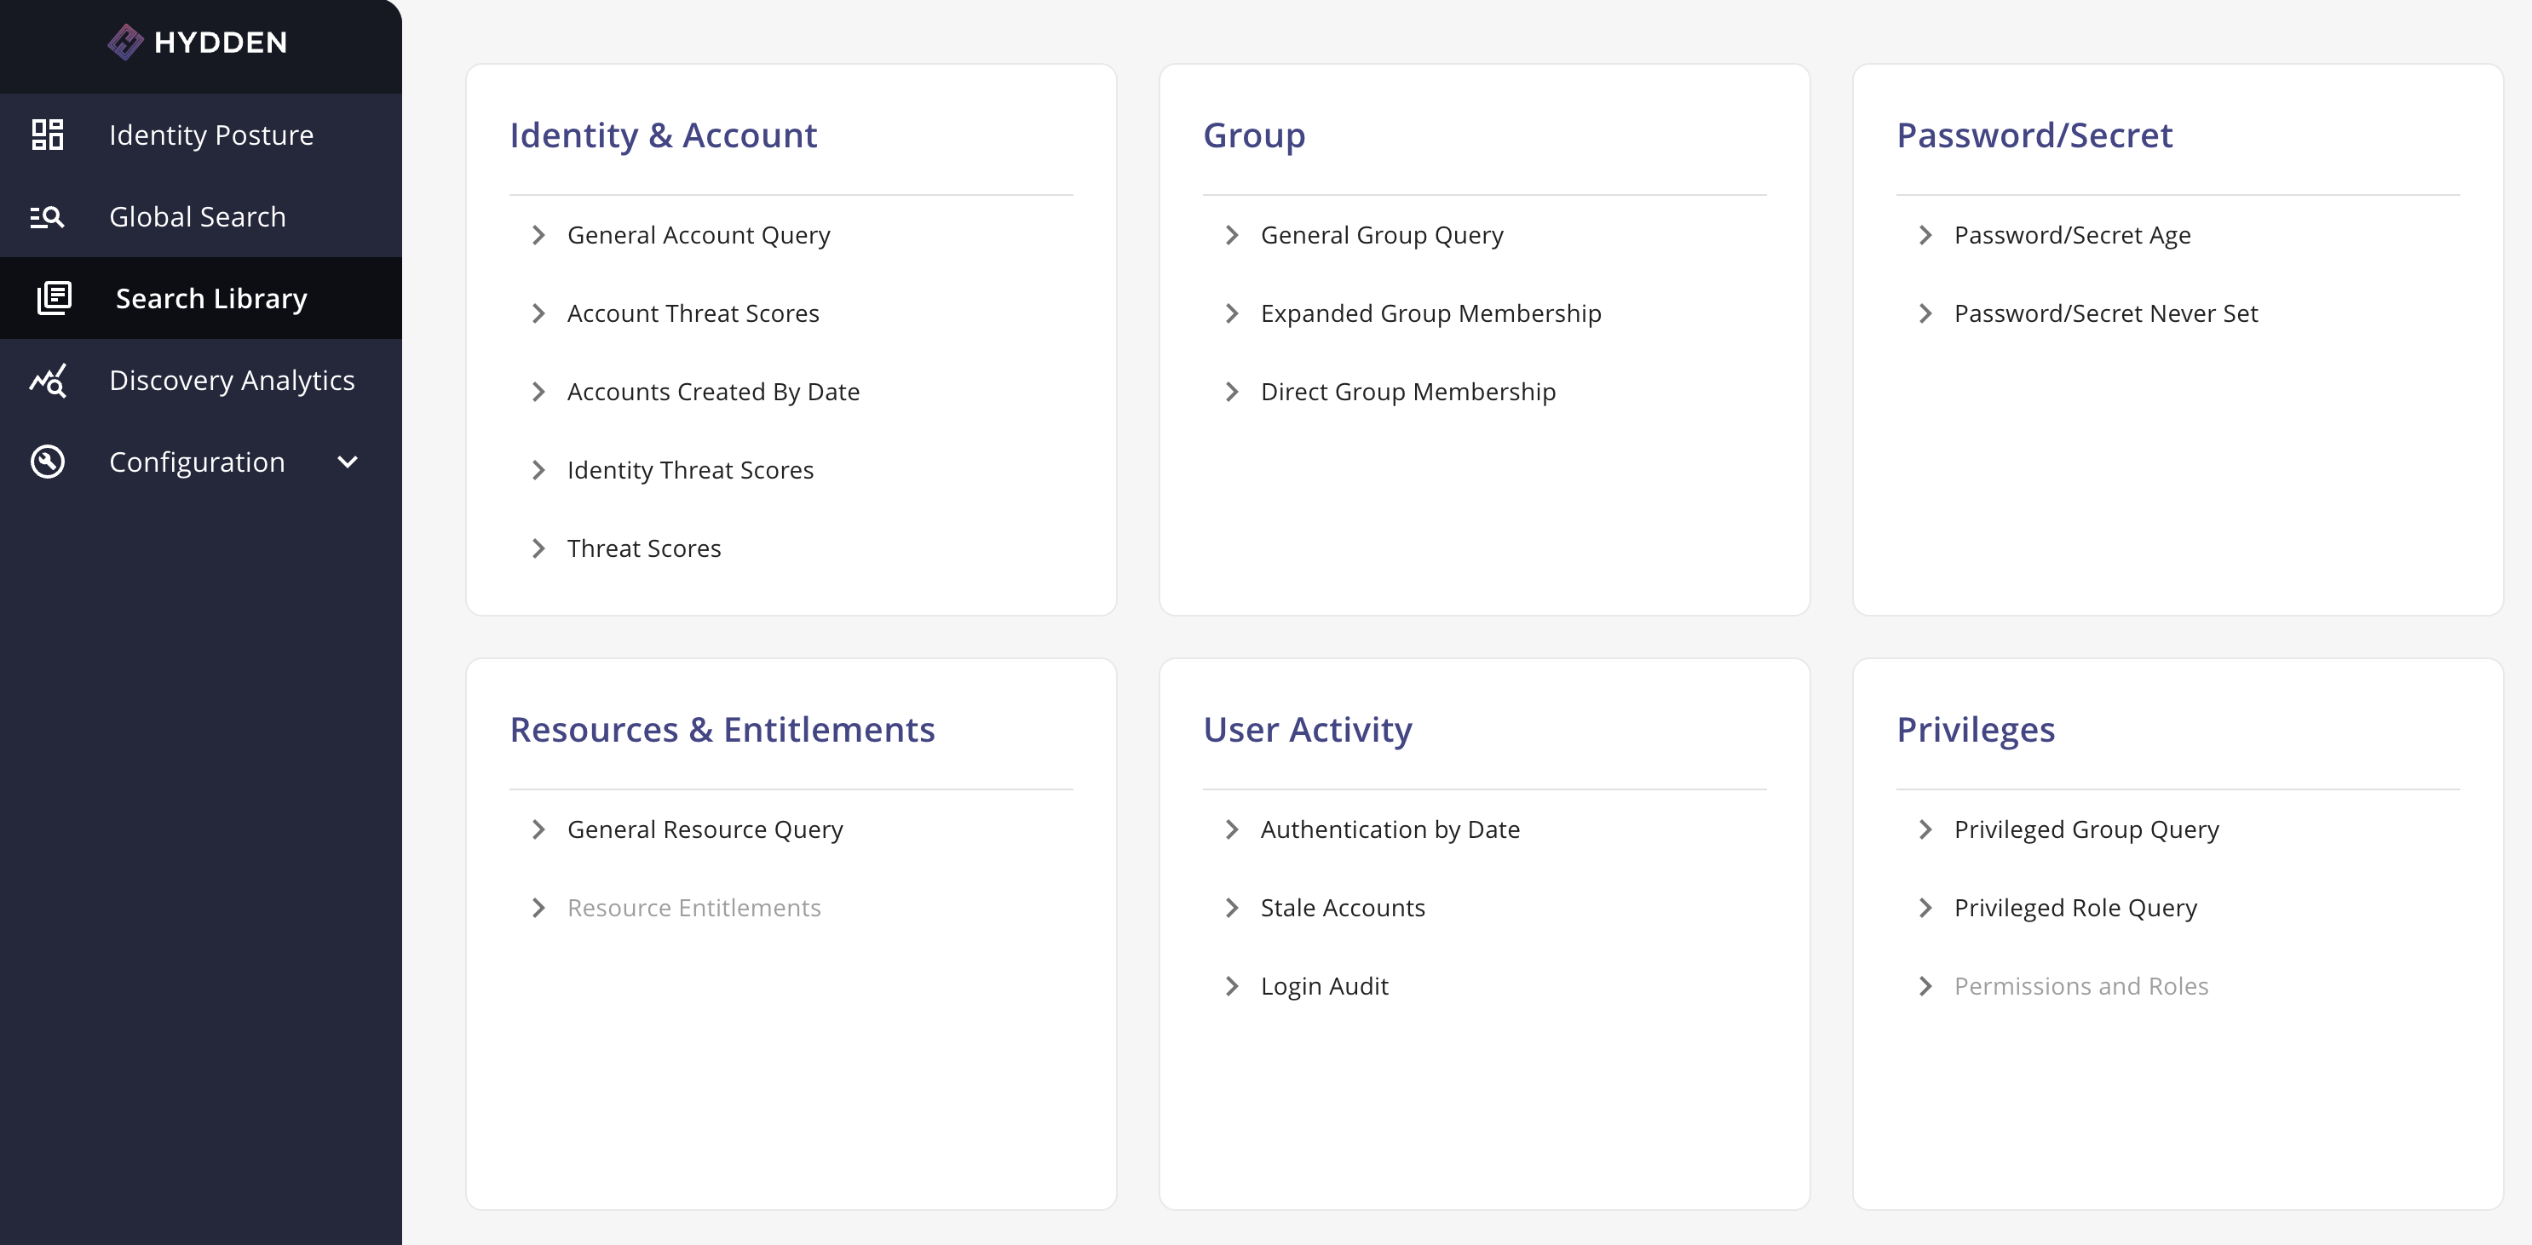The image size is (2532, 1245).
Task: Click the Resources & Entitlements heading
Action: coord(722,729)
